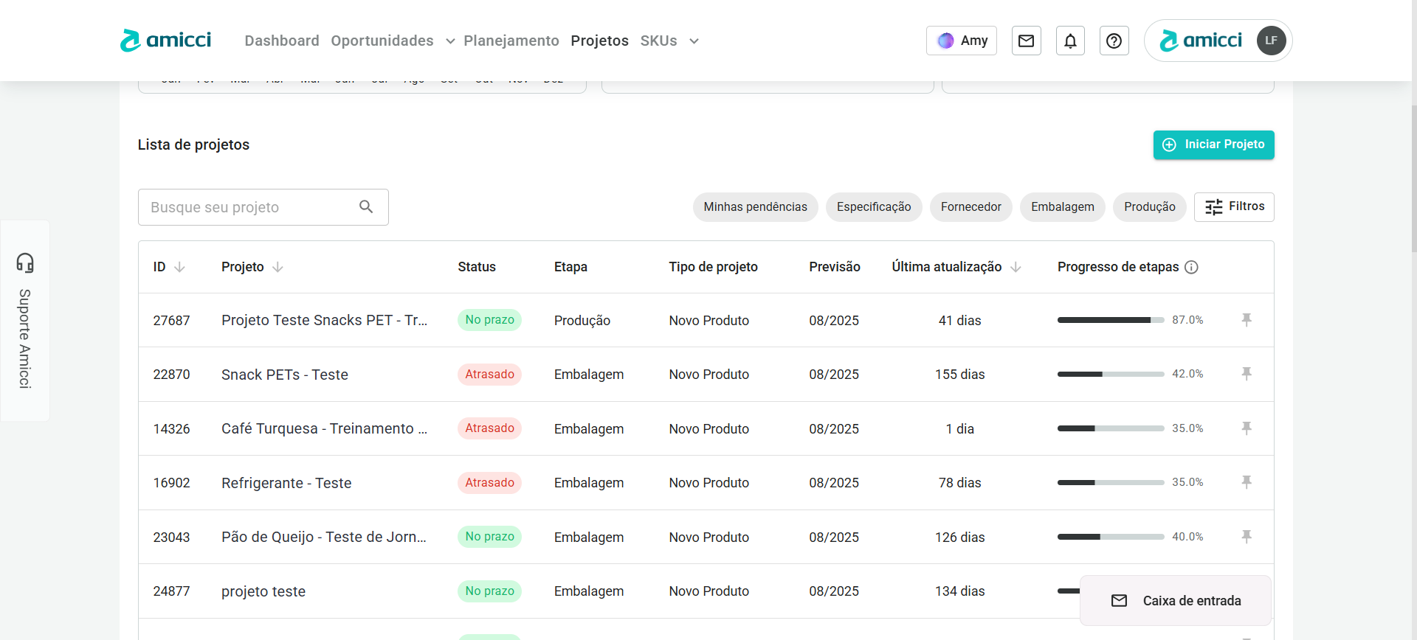Pin the Projeto Teste Snacks PET row
This screenshot has width=1417, height=640.
tap(1246, 320)
